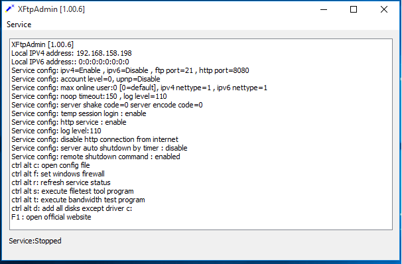Click the XFtpAdmin app icon in title bar

(10, 9)
